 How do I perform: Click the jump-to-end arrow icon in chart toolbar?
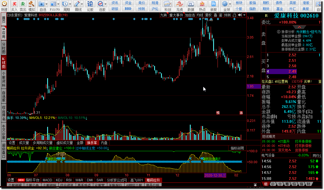(240, 15)
